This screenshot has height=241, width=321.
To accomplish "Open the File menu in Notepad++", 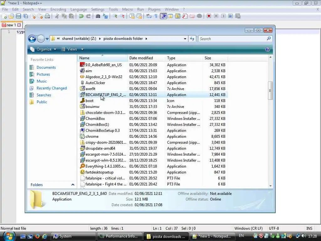I will tap(5, 9).
